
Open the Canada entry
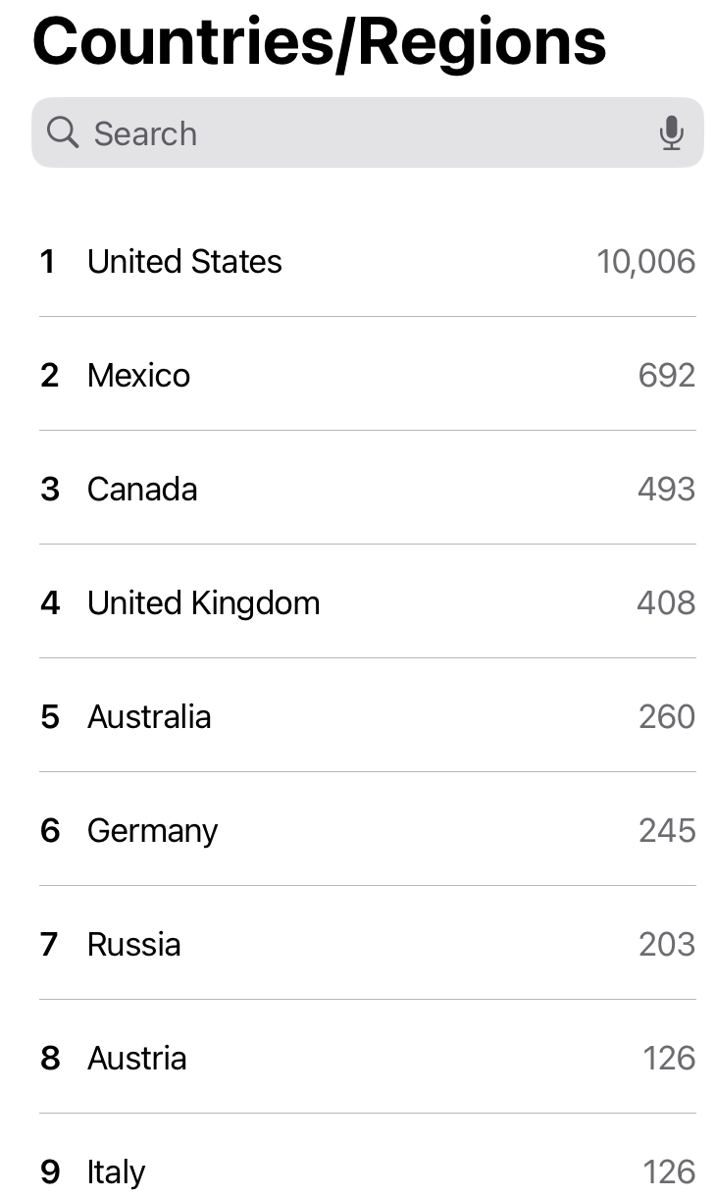tap(142, 490)
